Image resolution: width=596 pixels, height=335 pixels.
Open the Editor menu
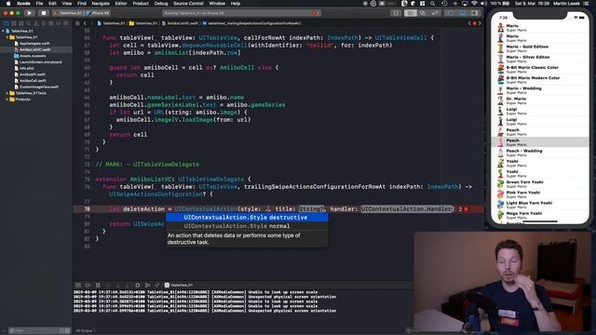(x=121, y=4)
